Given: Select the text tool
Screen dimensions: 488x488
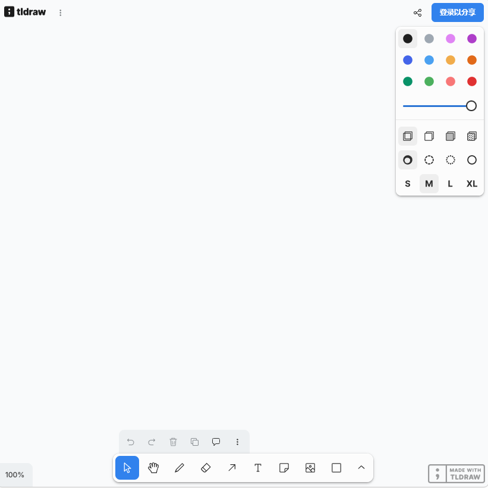Looking at the screenshot, I should coord(258,468).
